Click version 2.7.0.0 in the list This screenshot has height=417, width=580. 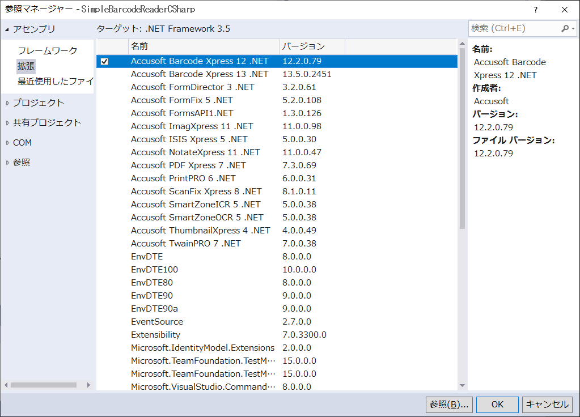point(297,322)
